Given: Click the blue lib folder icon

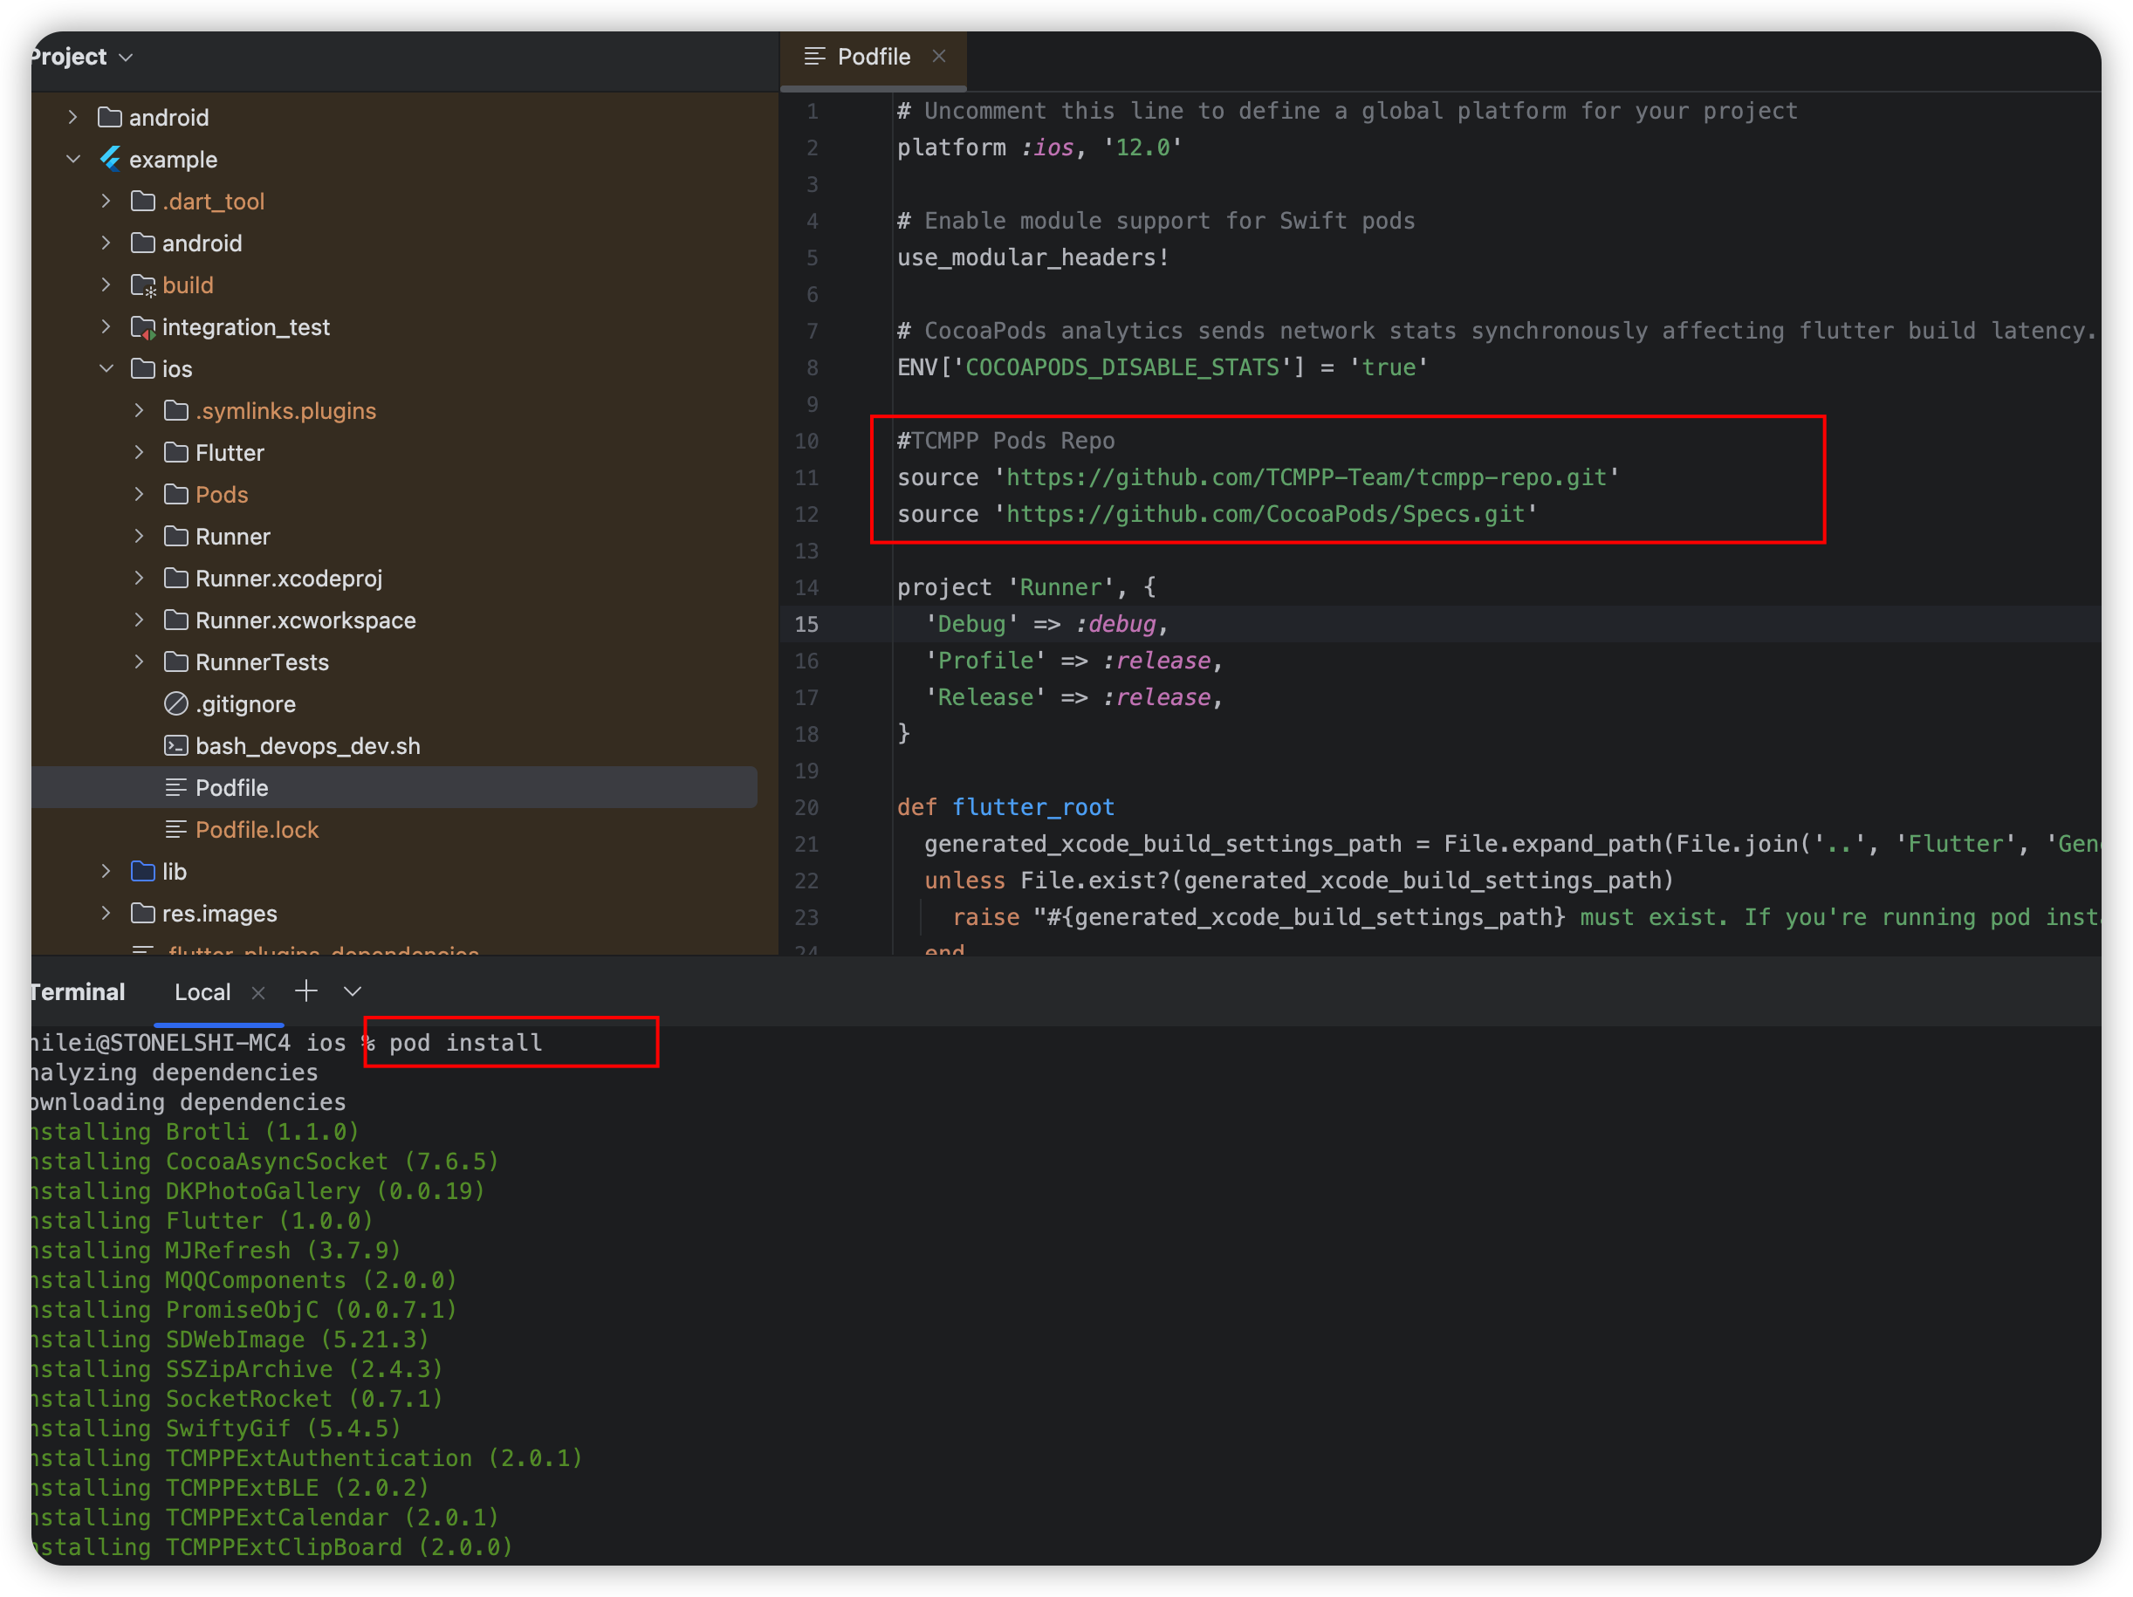Looking at the screenshot, I should [x=143, y=871].
